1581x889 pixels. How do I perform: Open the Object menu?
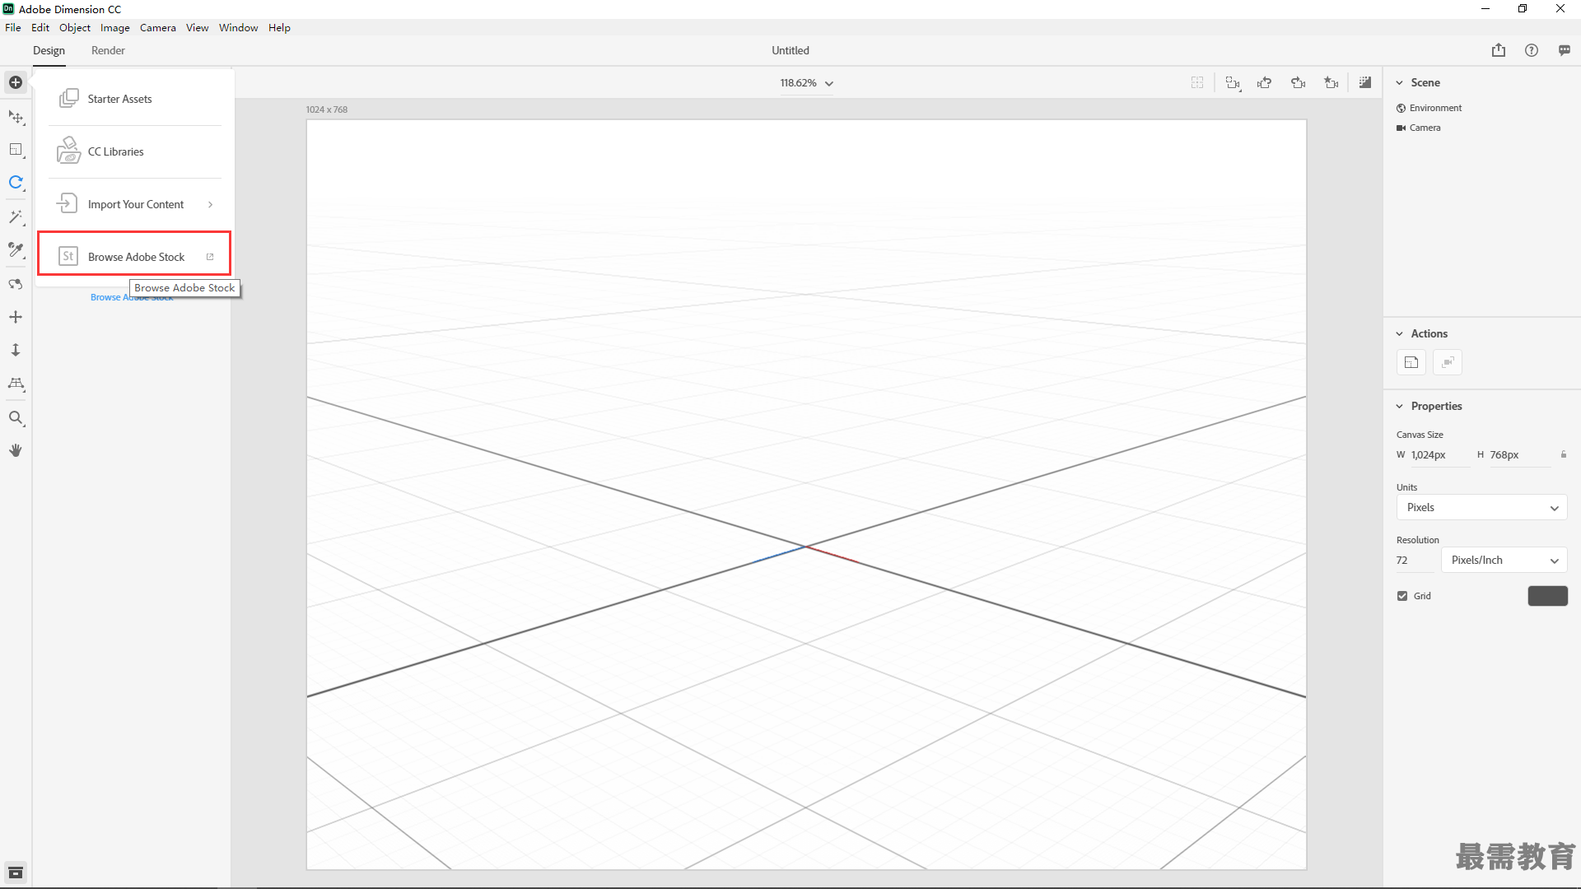point(75,27)
